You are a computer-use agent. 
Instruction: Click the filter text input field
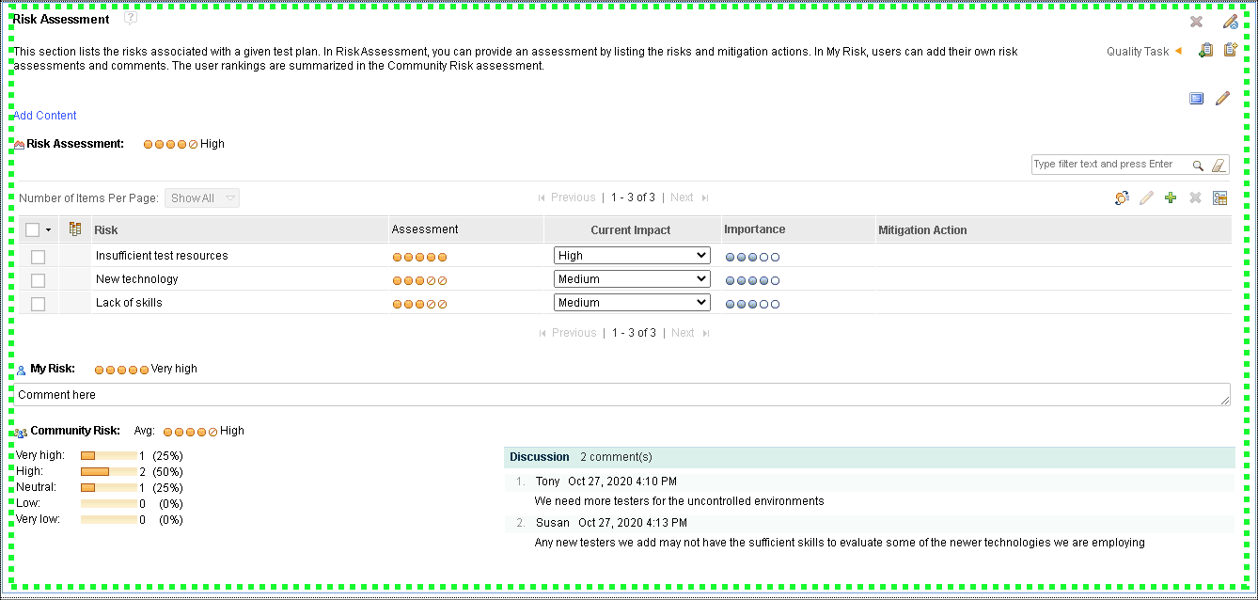[1109, 165]
